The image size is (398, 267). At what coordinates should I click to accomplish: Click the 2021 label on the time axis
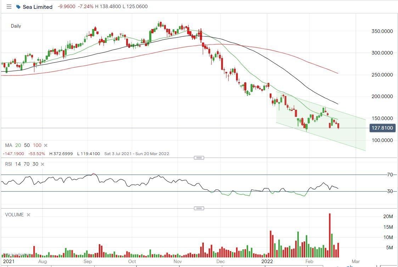[9, 261]
